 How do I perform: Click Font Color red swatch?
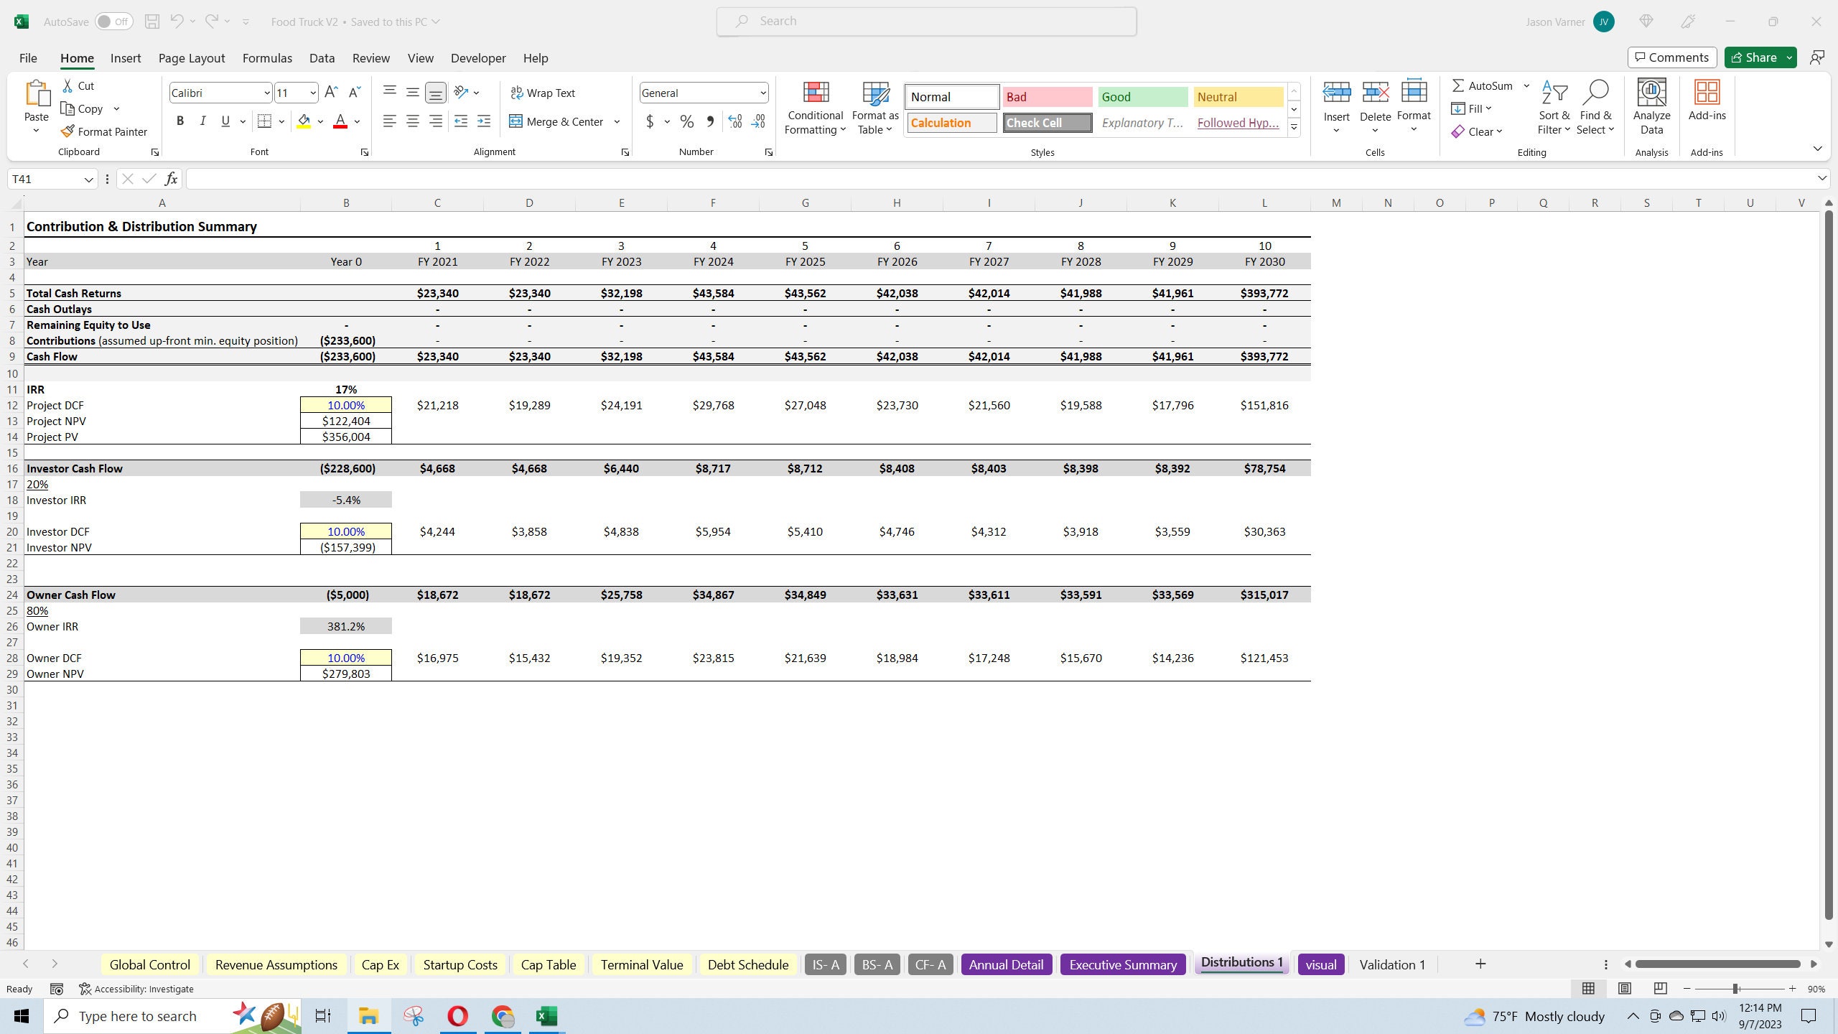340,121
